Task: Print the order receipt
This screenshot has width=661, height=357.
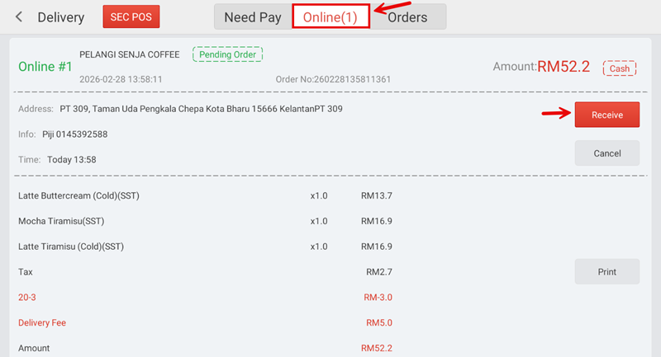Action: click(606, 271)
